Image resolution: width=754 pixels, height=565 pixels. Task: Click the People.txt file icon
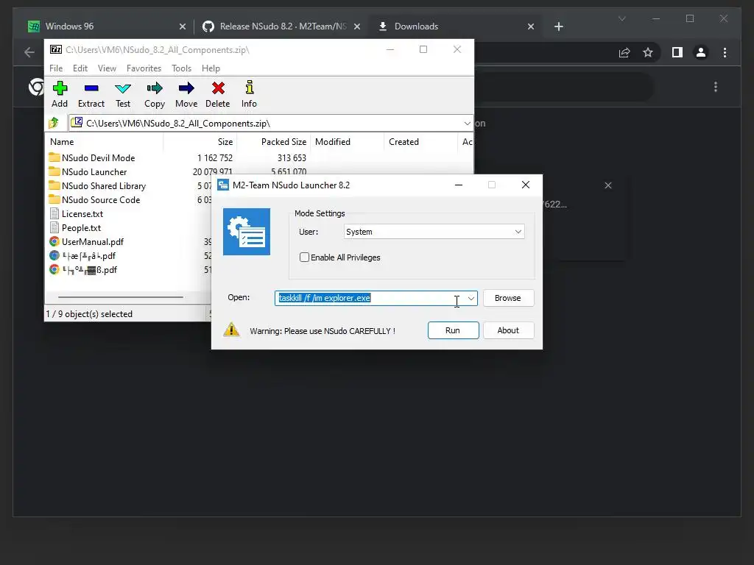pyautogui.click(x=54, y=227)
